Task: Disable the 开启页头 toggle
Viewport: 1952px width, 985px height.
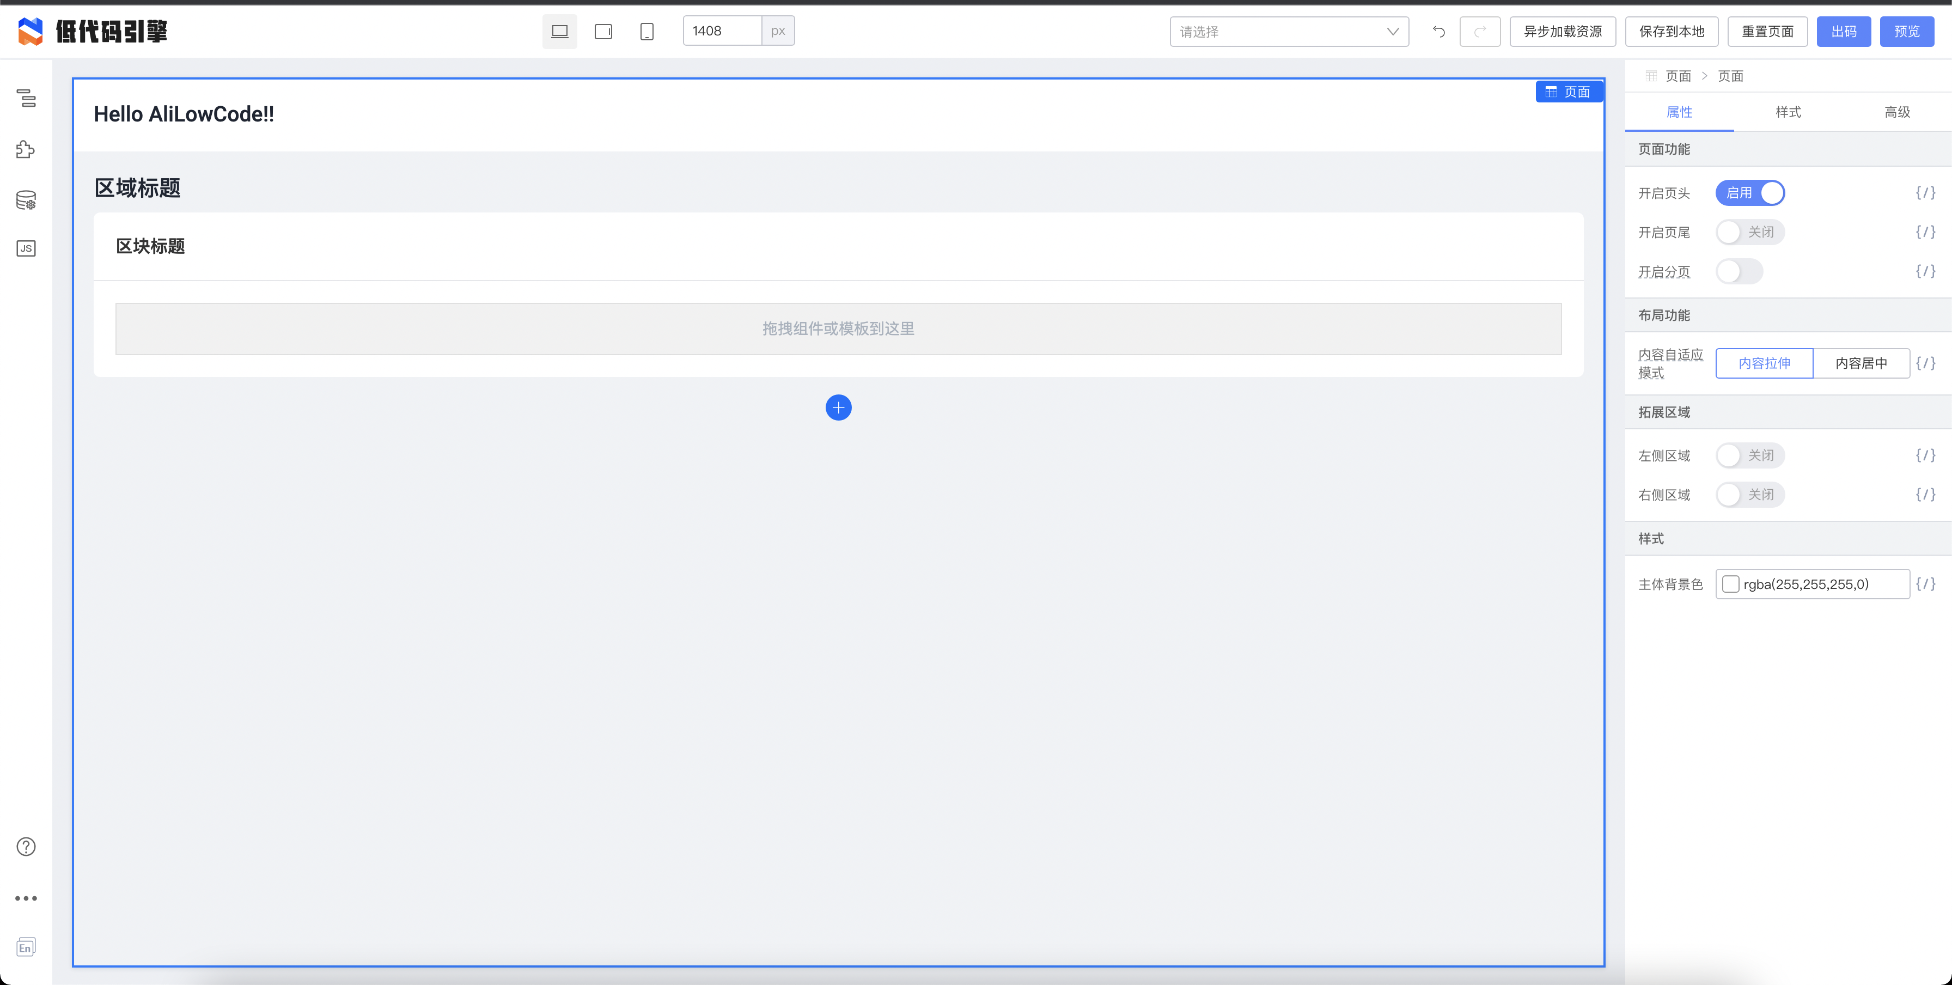Action: coord(1750,192)
